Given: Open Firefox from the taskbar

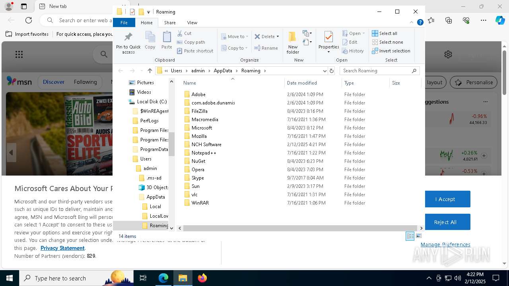Looking at the screenshot, I should pyautogui.click(x=202, y=278).
